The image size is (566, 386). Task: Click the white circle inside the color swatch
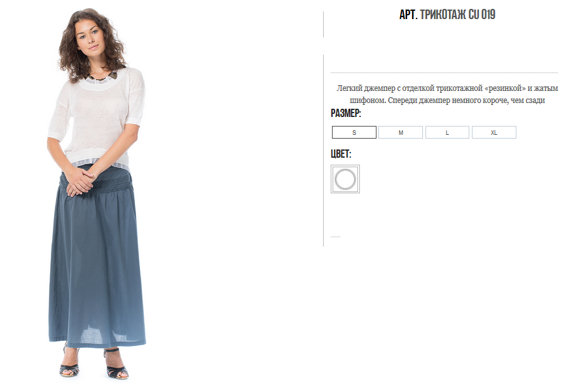345,179
